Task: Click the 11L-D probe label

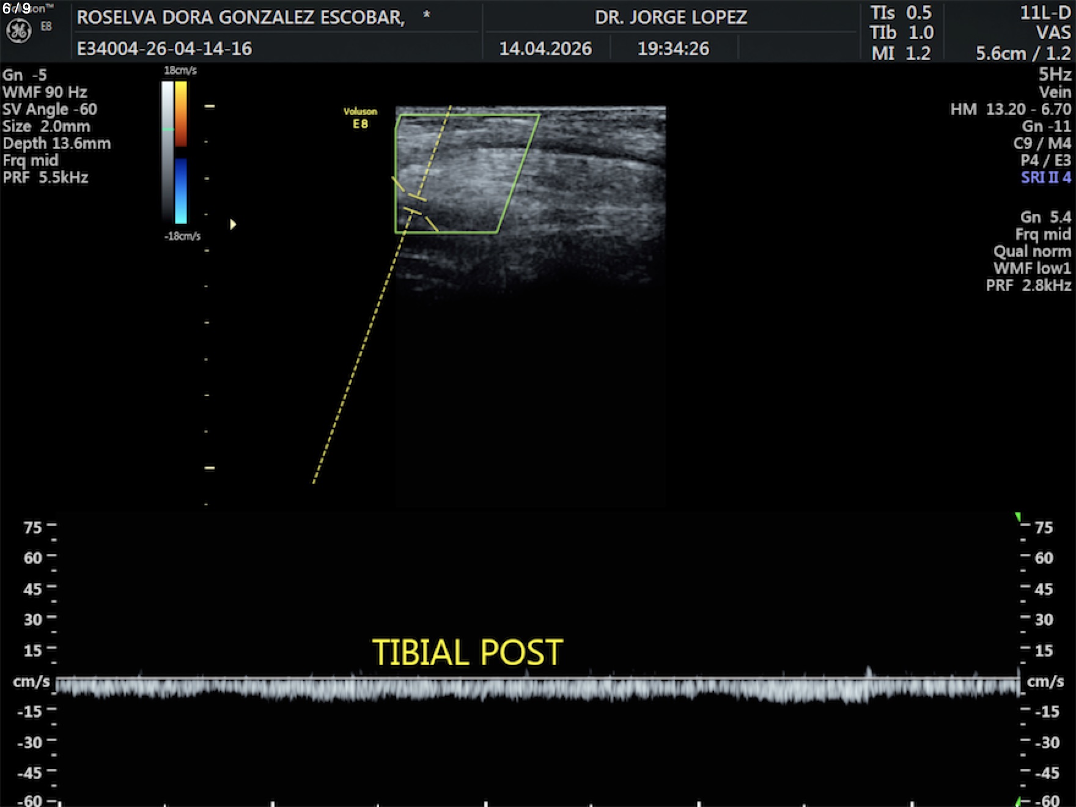Action: tap(1045, 13)
